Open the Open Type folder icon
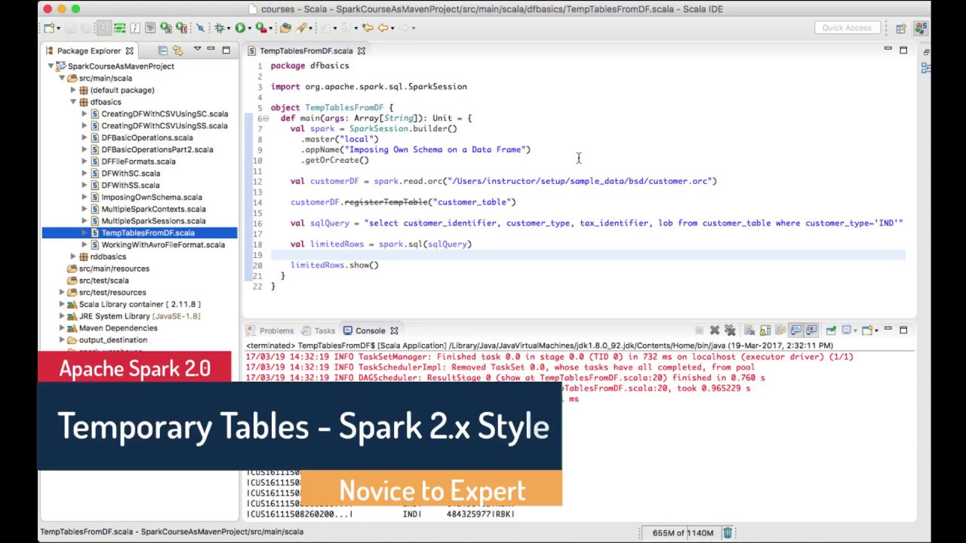This screenshot has height=543, width=966. coord(285,28)
